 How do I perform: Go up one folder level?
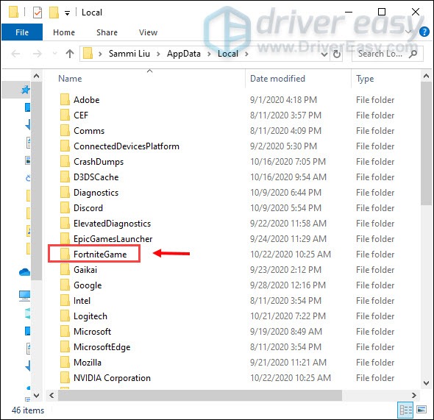70,54
